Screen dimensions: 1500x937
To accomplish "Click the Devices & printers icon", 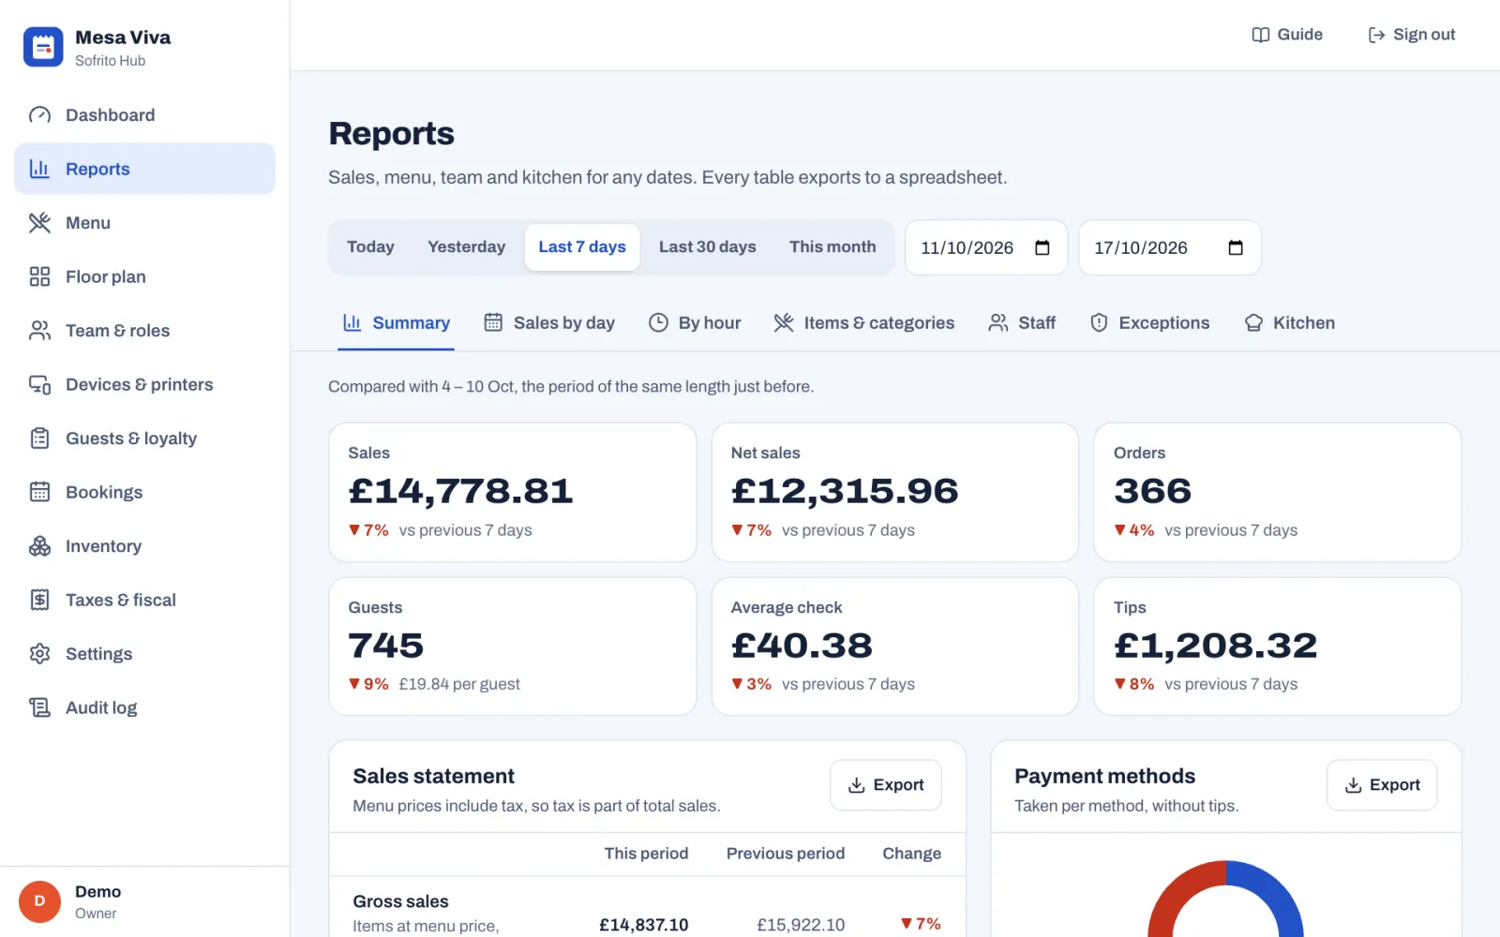I will pos(39,384).
